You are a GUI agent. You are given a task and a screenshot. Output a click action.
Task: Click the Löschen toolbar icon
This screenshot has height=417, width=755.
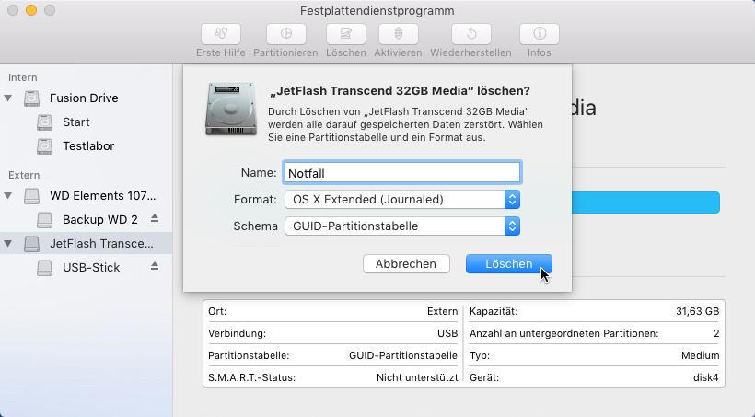[345, 34]
